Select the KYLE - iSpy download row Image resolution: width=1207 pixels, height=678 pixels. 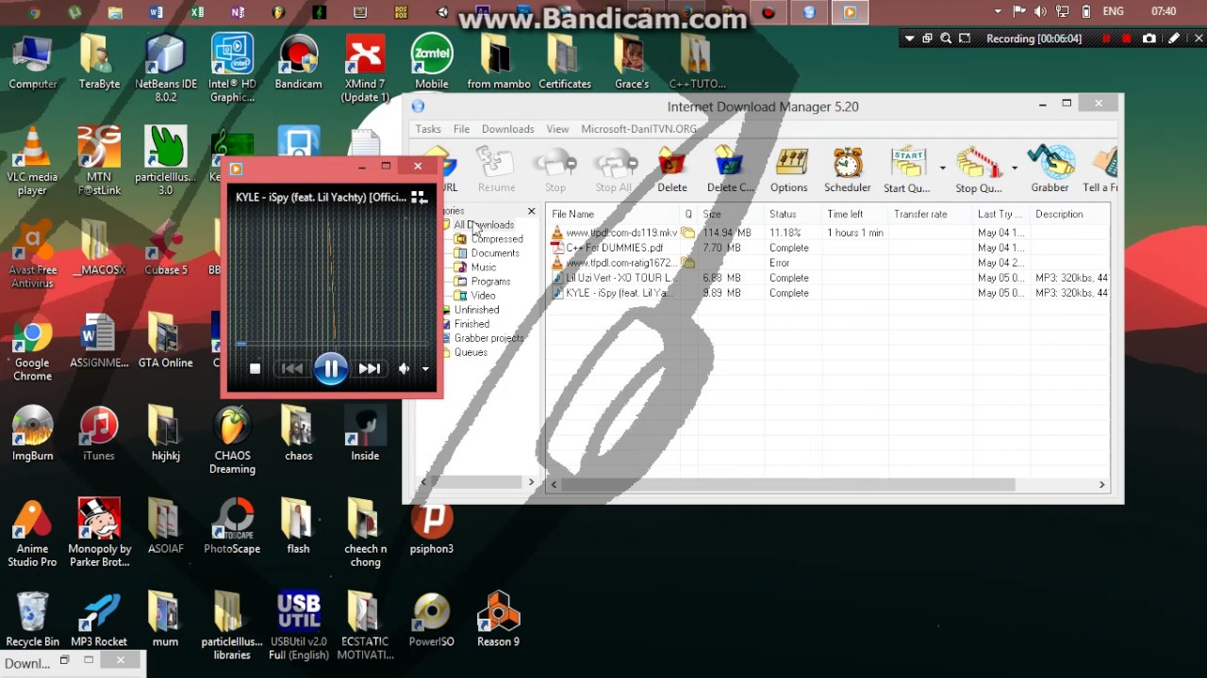829,293
